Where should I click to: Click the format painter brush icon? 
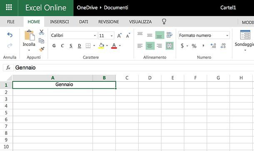click(42, 49)
